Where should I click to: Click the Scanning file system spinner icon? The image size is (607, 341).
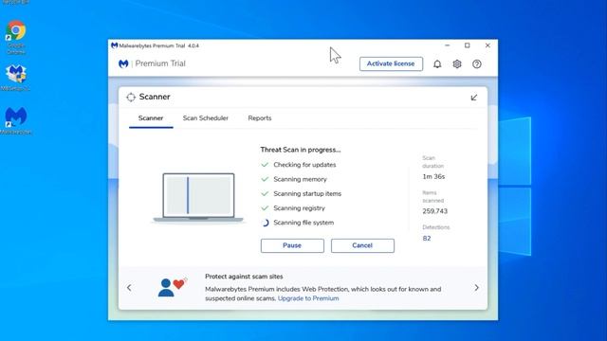pos(265,223)
